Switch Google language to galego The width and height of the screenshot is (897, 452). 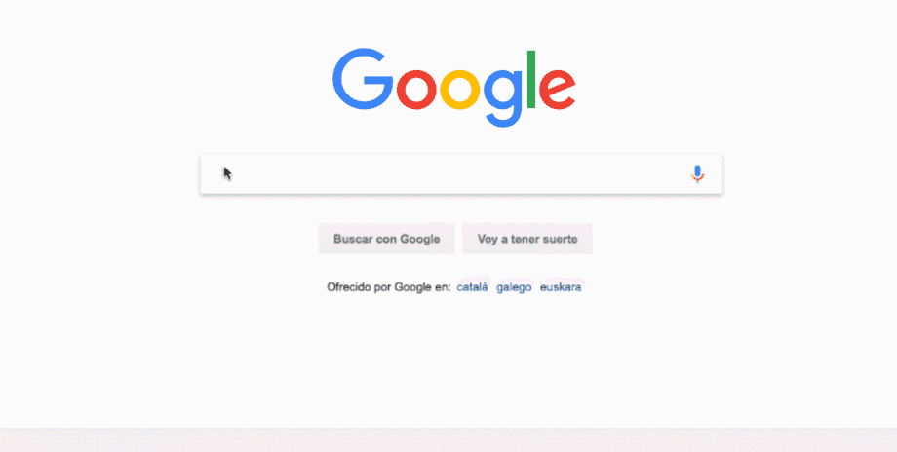[514, 287]
